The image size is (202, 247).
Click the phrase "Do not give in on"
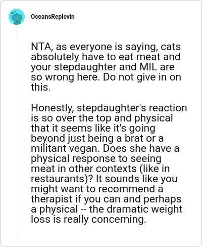pos(142,77)
